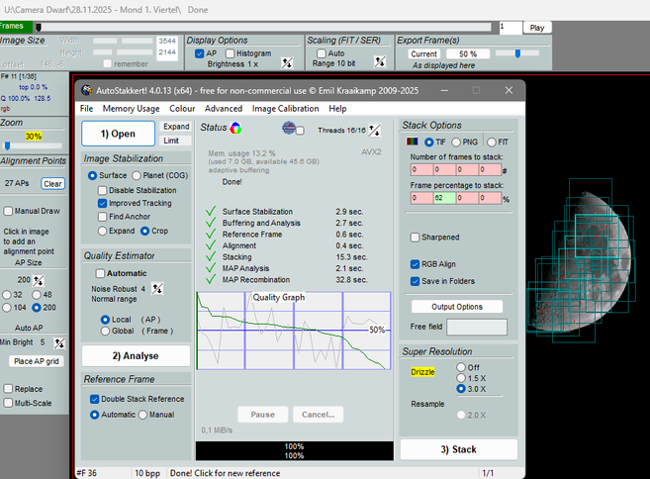Adjust the Min Bright stepper icon
The width and height of the screenshot is (650, 479).
58,342
